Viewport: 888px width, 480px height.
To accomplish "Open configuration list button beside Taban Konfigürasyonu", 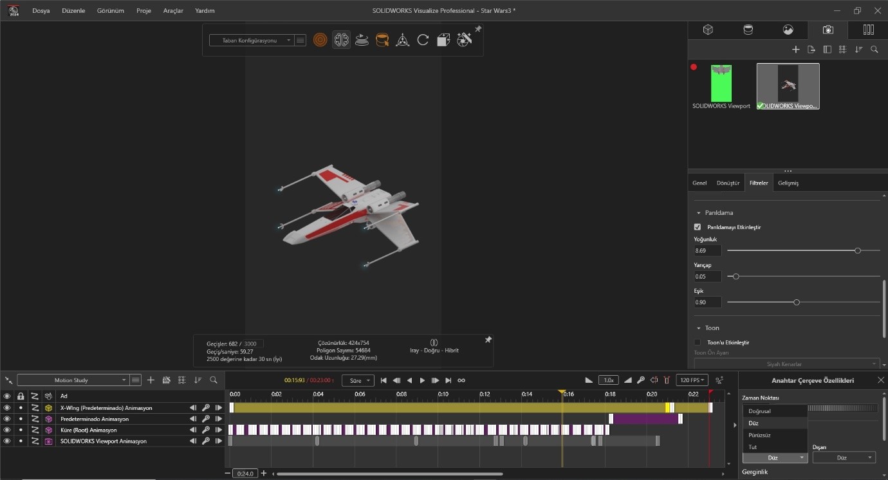I will coord(301,41).
